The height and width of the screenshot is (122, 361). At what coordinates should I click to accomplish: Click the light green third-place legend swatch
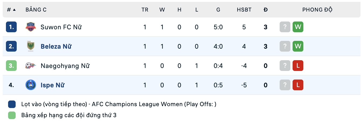click(x=12, y=116)
